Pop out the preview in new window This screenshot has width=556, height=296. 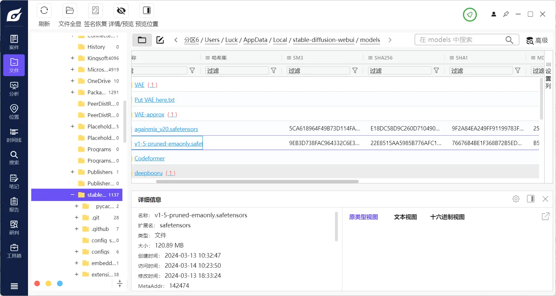click(546, 216)
